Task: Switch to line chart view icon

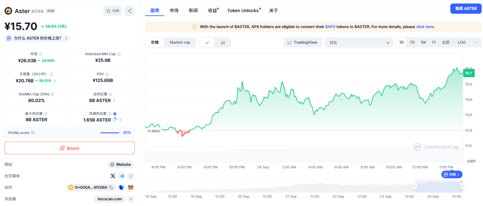Action: [207, 42]
